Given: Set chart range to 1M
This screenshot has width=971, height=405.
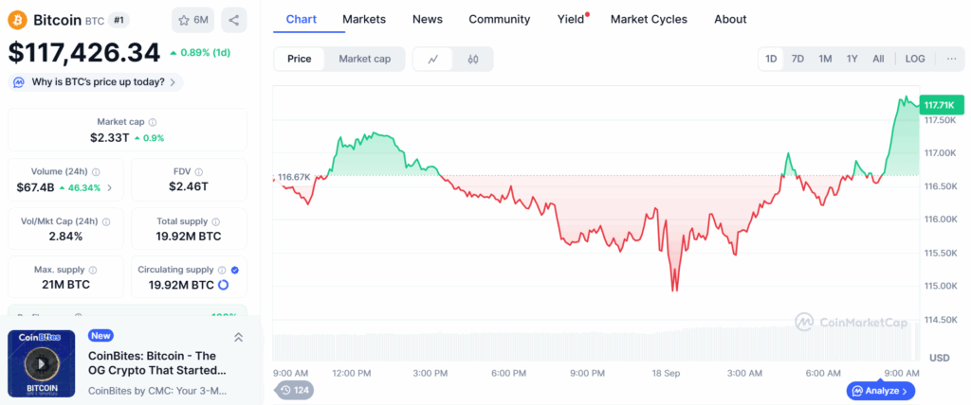Looking at the screenshot, I should [825, 59].
